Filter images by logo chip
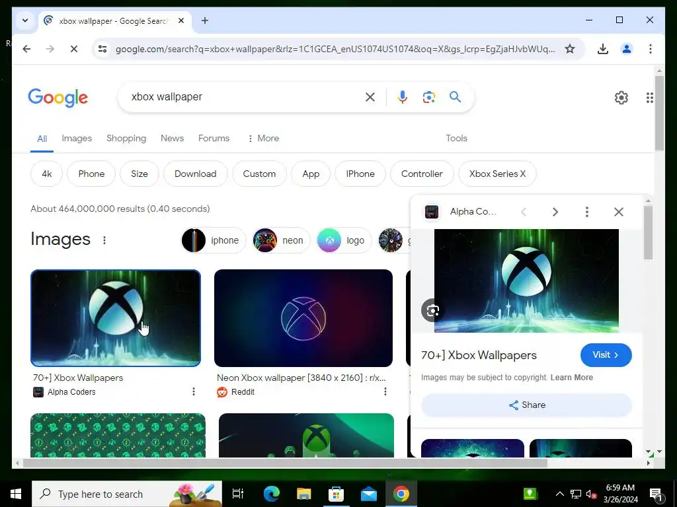The width and height of the screenshot is (677, 507). coord(344,240)
